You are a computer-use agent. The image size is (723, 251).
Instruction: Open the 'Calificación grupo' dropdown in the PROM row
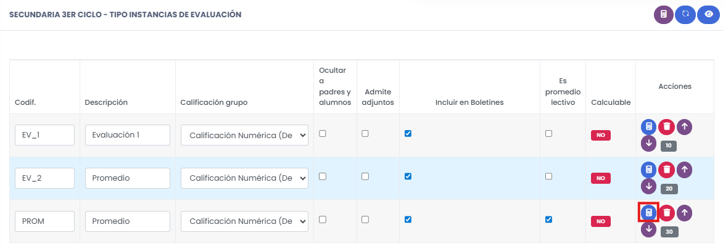pos(244,221)
